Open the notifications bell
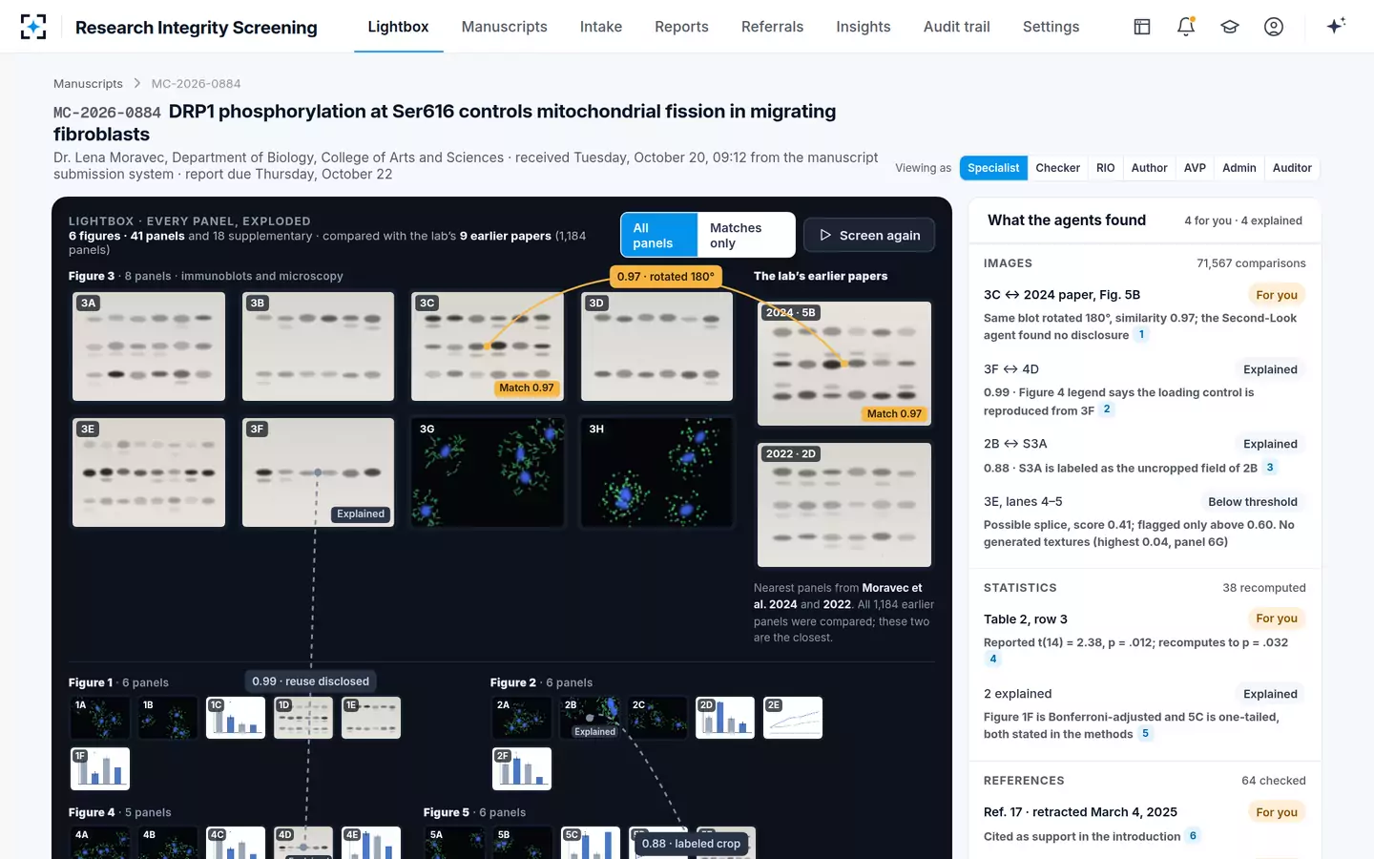Image resolution: width=1374 pixels, height=859 pixels. coord(1186,27)
